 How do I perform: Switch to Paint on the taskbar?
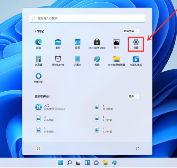pyautogui.click(x=114, y=163)
